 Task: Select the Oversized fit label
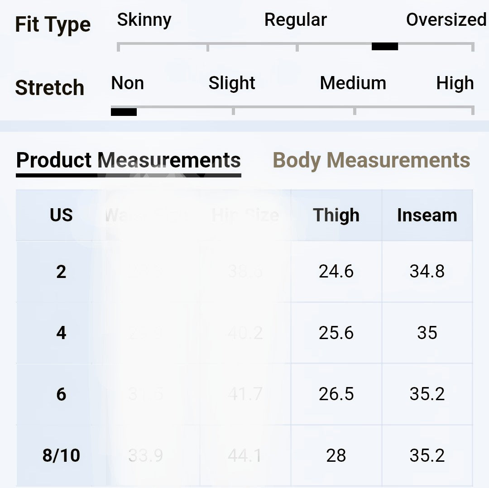tap(446, 19)
